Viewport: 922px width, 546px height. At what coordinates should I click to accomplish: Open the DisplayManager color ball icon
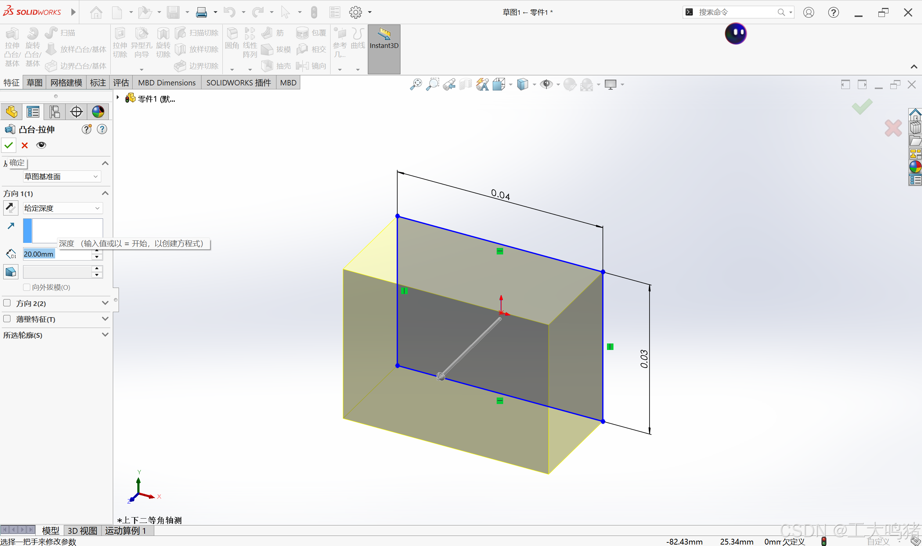coord(98,112)
